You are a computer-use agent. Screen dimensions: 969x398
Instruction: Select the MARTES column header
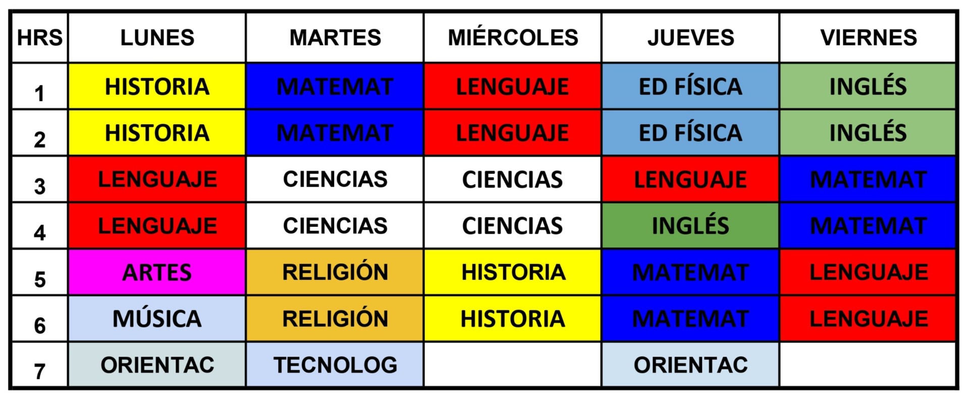[335, 38]
